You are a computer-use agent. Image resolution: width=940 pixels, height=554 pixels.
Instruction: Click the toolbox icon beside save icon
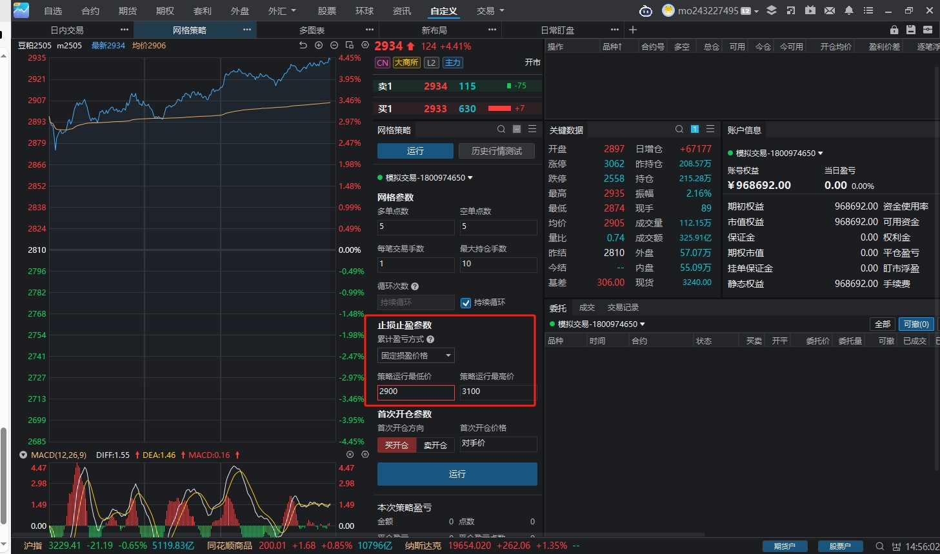(x=928, y=30)
